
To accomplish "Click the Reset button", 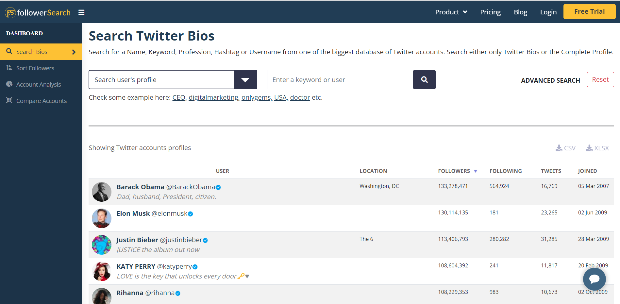I will tap(600, 79).
